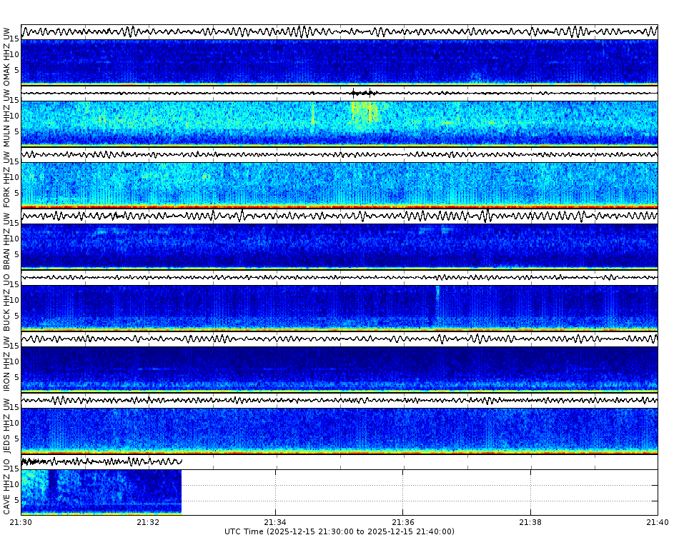Select the BUCK HHZ UW station label

tap(7, 304)
